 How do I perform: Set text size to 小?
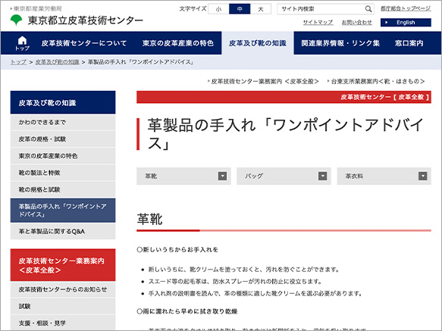[x=218, y=9]
